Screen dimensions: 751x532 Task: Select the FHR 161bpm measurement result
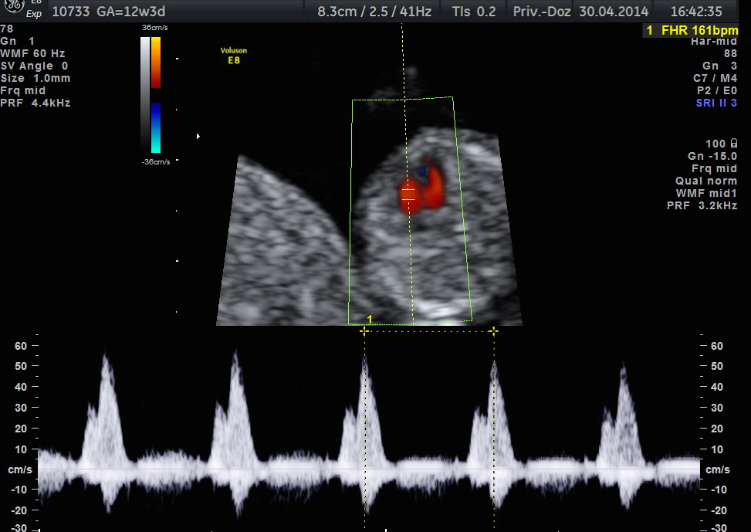pyautogui.click(x=692, y=30)
